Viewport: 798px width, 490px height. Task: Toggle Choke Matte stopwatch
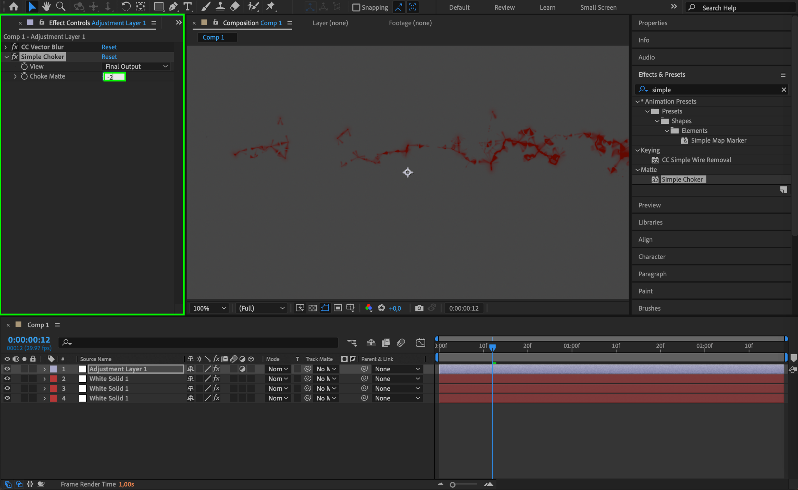click(x=24, y=76)
